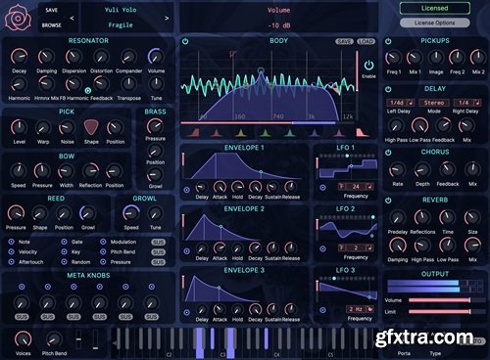Click the Volume -10 dB readout display
Viewport: 490px width, 360px height.
[279, 18]
